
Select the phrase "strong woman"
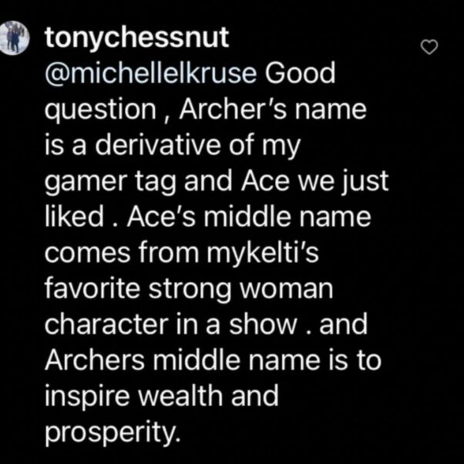(x=240, y=289)
